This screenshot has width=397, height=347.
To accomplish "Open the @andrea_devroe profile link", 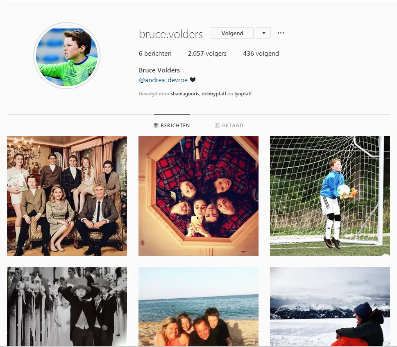I will click(163, 80).
